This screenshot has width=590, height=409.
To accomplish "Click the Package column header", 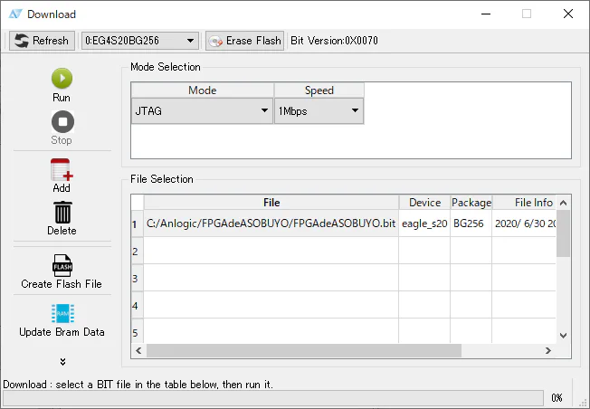I will tap(471, 203).
